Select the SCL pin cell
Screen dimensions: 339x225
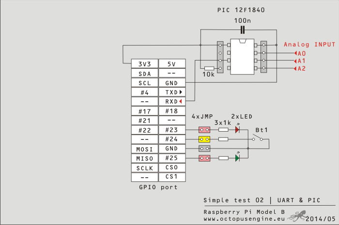(145, 83)
